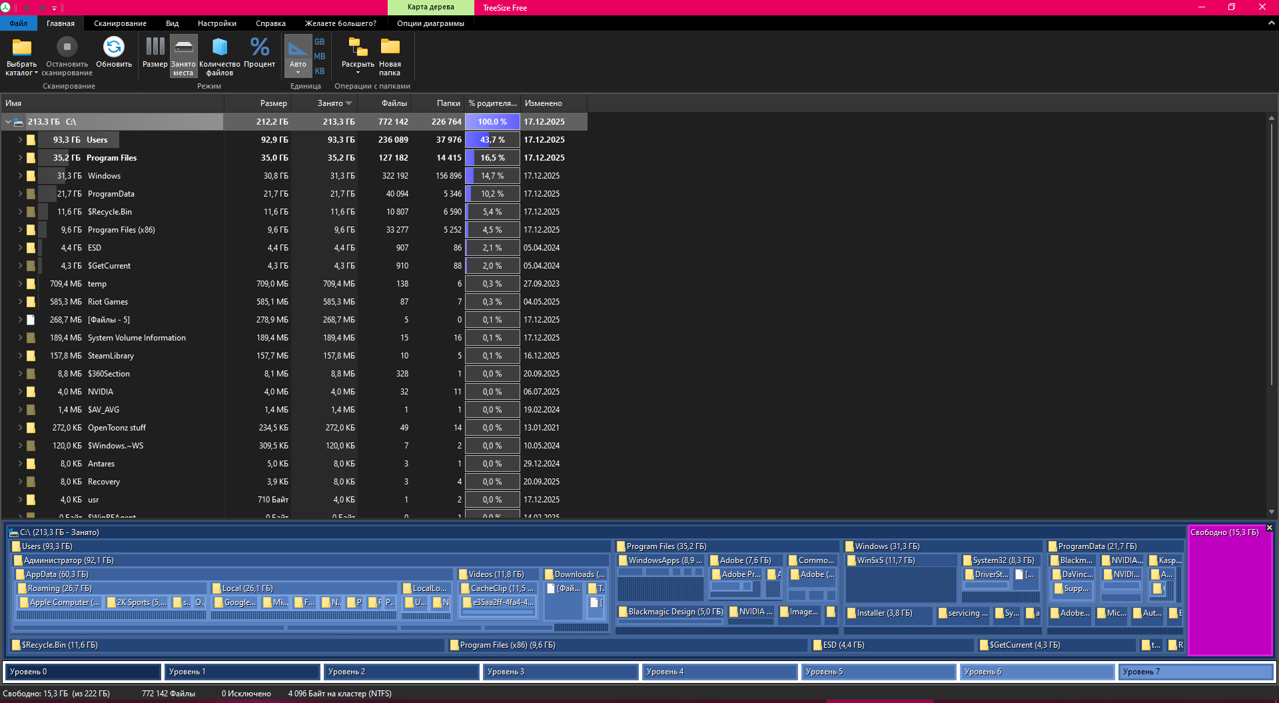Image resolution: width=1279 pixels, height=703 pixels.
Task: Expand the Windows folder tree node
Action: pyautogui.click(x=20, y=176)
